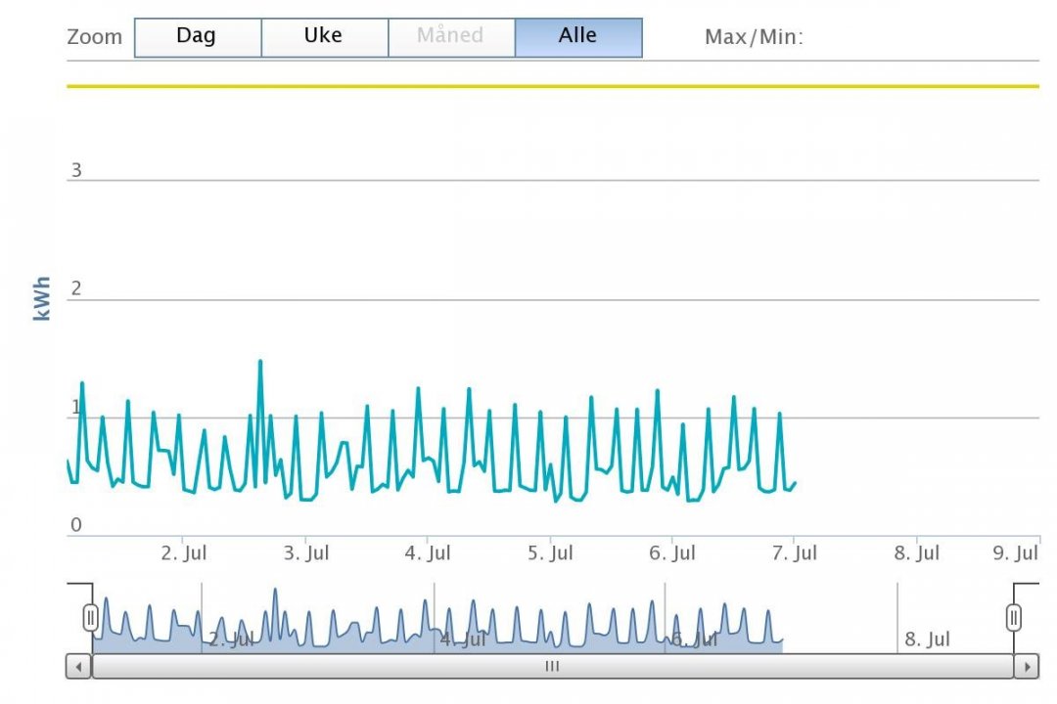Click the scrollbar center grip
1057x704 pixels.
click(x=552, y=667)
